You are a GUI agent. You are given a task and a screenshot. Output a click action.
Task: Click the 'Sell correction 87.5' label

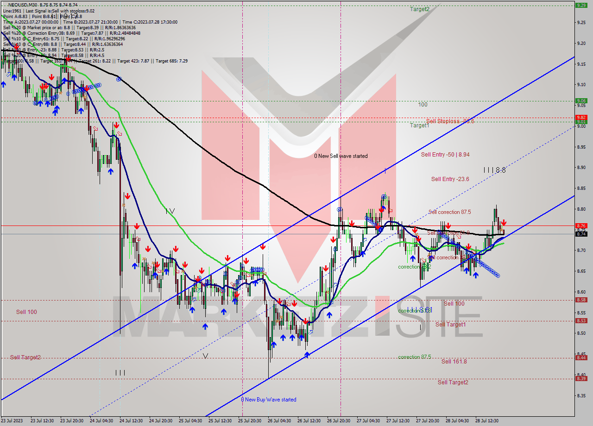coord(449,212)
